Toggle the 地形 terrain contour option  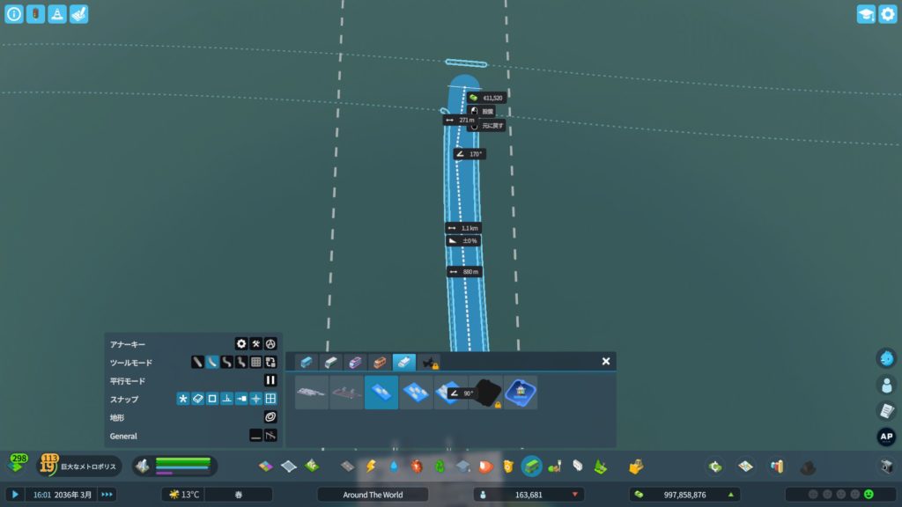[270, 417]
